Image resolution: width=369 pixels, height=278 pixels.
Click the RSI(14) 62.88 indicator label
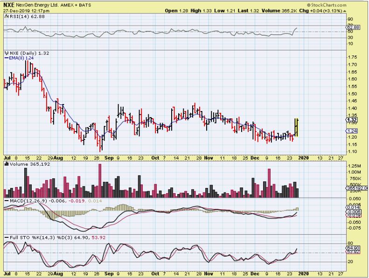coord(27,16)
